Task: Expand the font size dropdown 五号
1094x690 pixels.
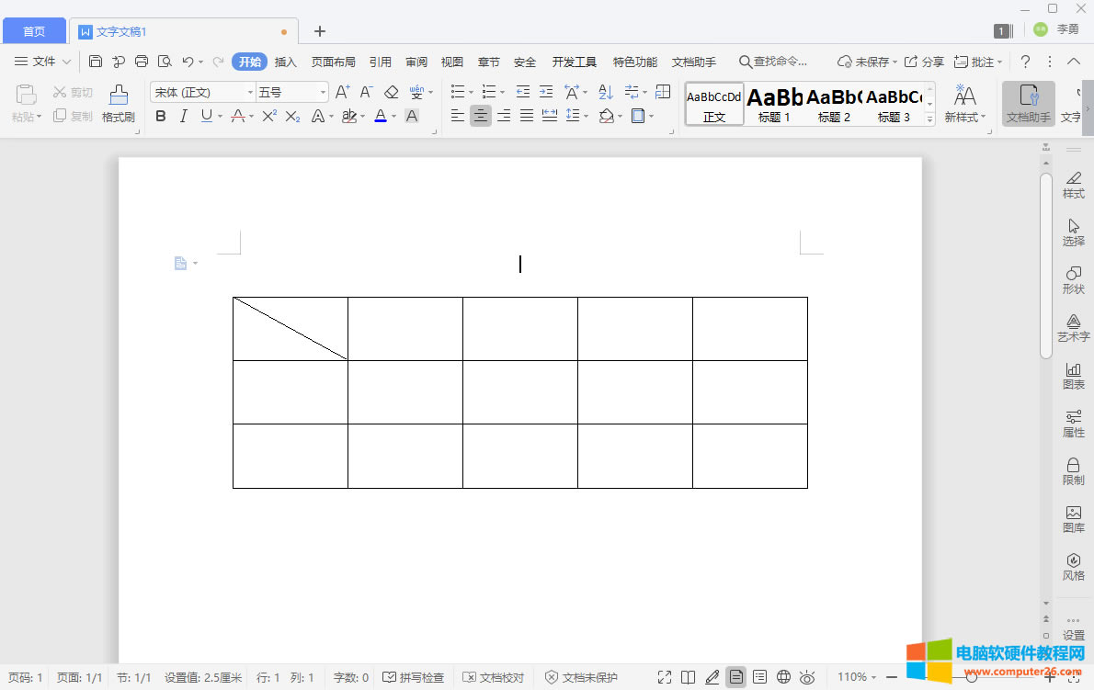Action: tap(323, 92)
